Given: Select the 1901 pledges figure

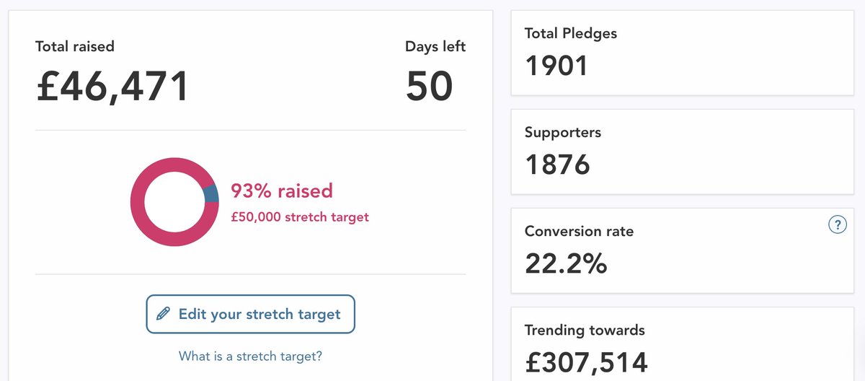Looking at the screenshot, I should [x=556, y=66].
